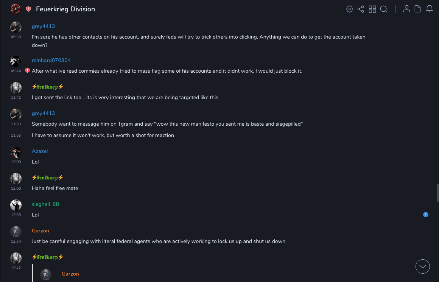Click the channel title in the header
Viewport: 439px width, 282px height.
65,9
